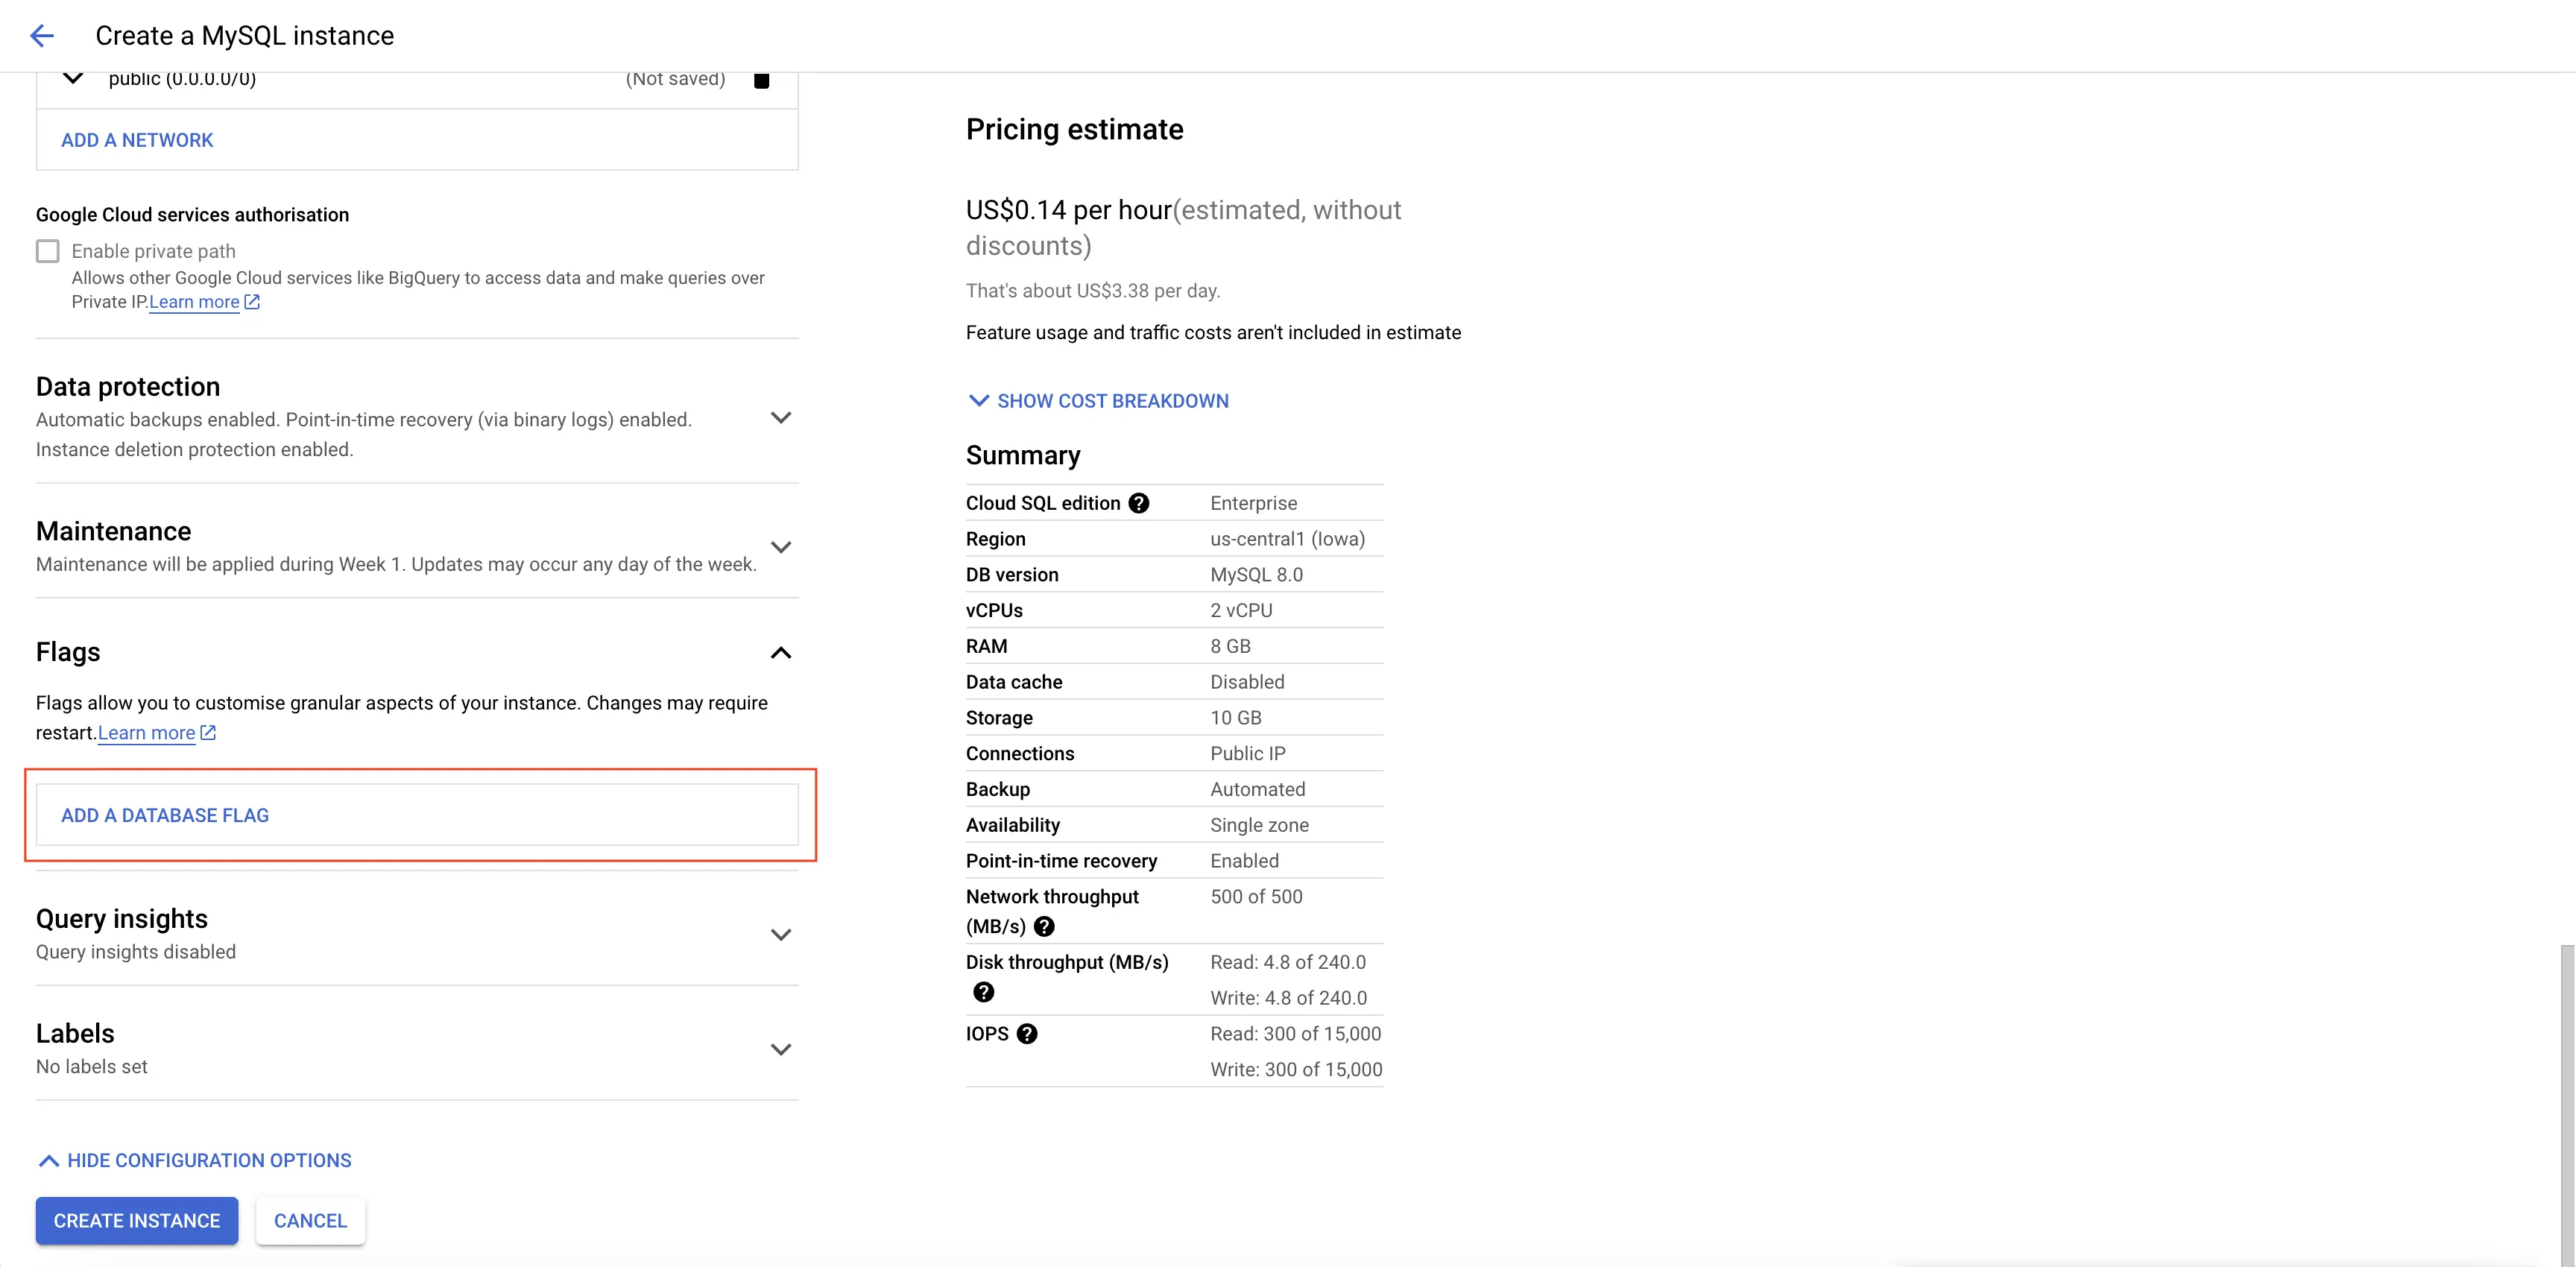Go back using the left arrow icon
2576x1267 pixels.
42,36
